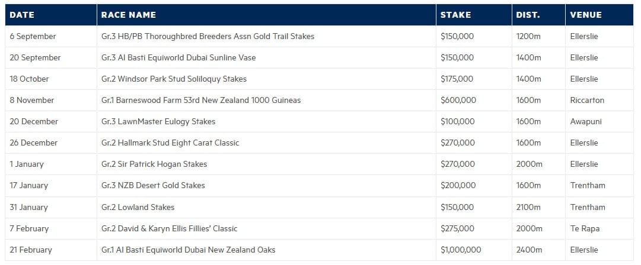Select the Dubai Sunline Vase race name

(178, 57)
